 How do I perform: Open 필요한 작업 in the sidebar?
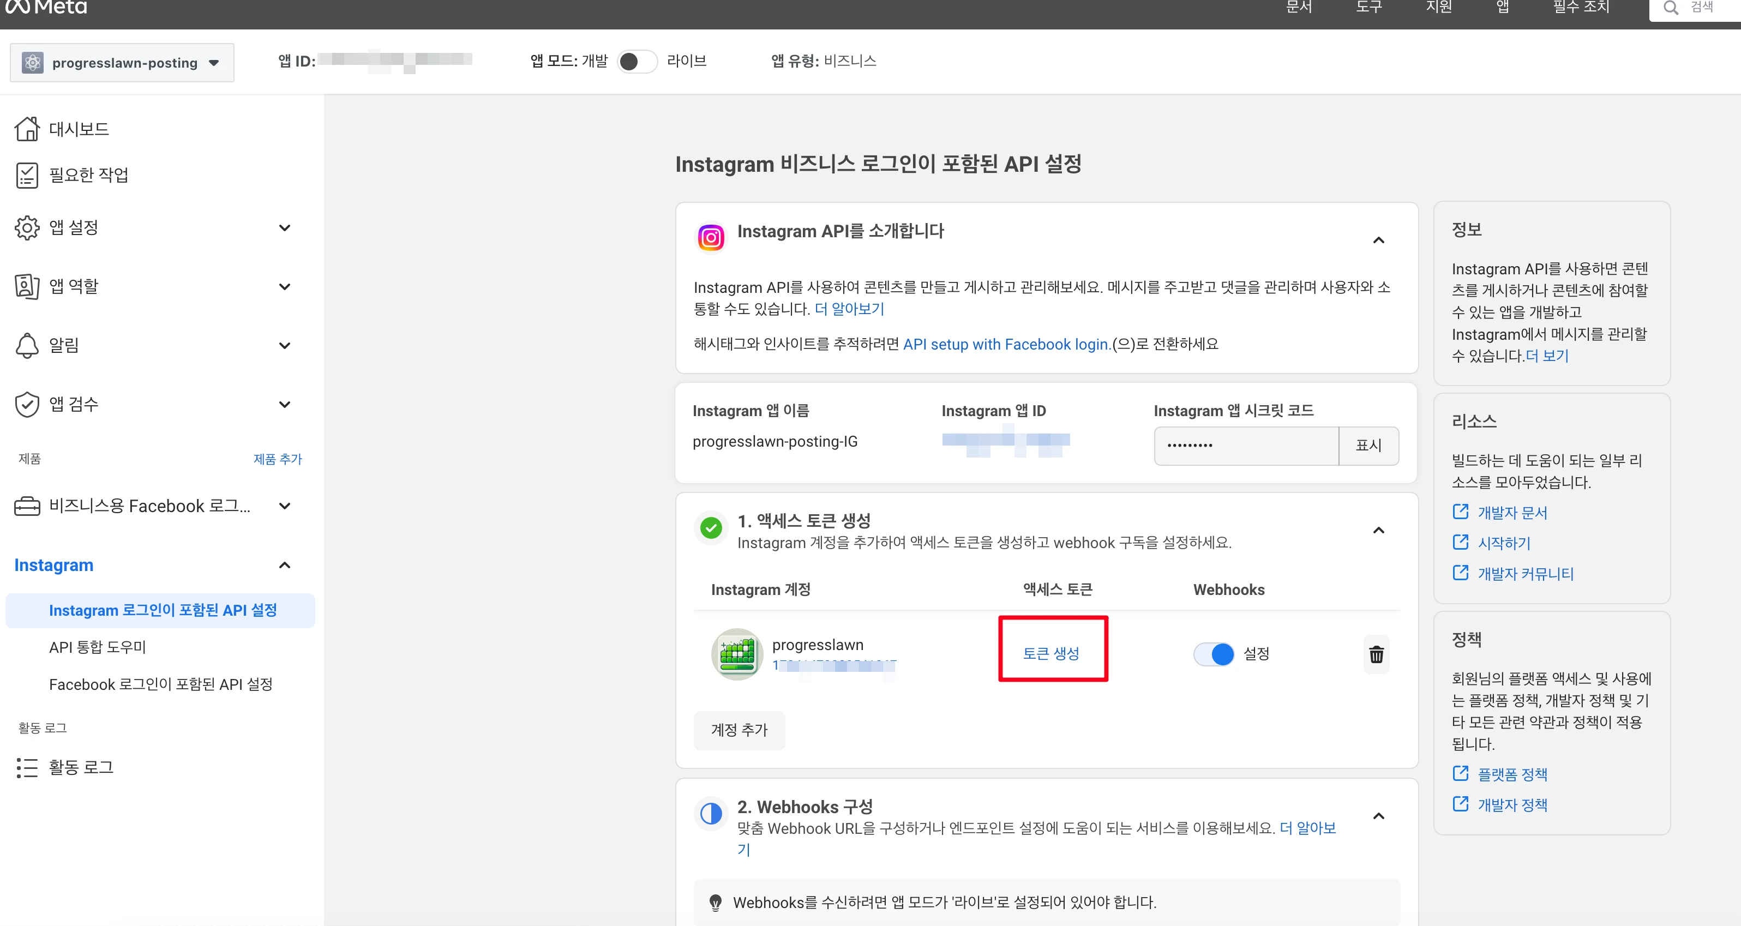[88, 175]
